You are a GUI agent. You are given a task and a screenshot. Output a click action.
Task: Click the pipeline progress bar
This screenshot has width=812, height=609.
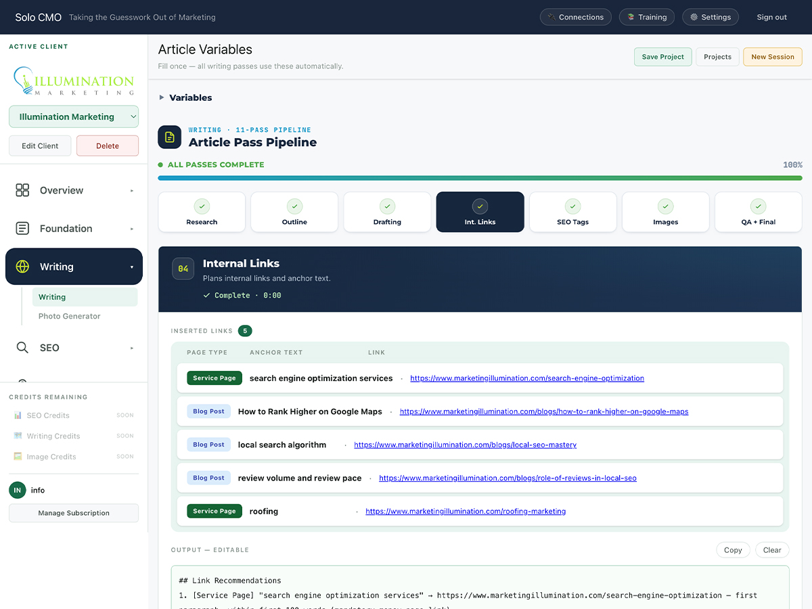(x=480, y=178)
